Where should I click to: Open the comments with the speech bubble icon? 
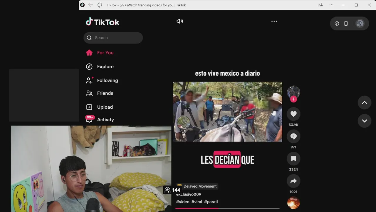click(293, 136)
